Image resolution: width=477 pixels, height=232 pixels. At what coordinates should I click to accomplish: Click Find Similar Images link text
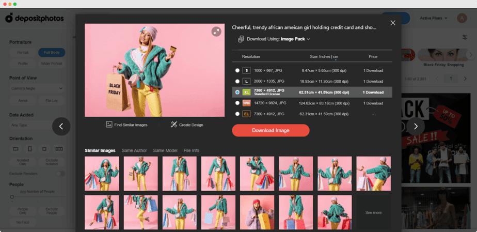point(131,125)
